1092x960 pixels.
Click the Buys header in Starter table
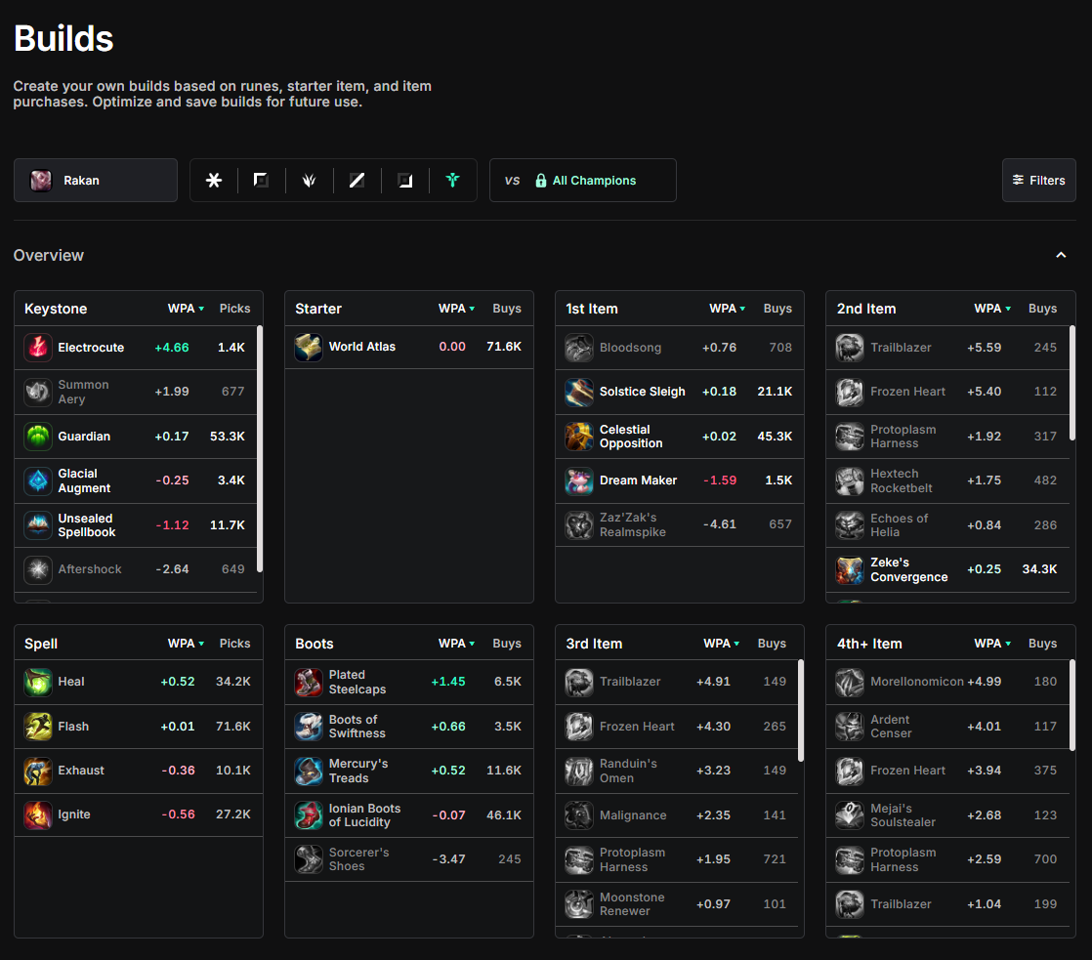click(507, 309)
